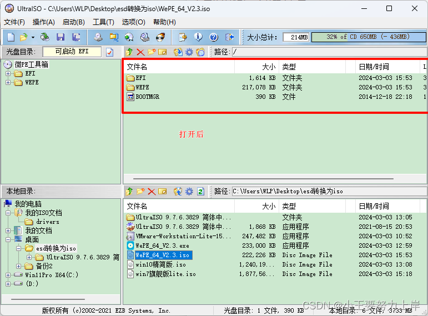This screenshot has height=316, width=428.
Task: Click the Mount to virtual drive icon
Action: coord(145,37)
